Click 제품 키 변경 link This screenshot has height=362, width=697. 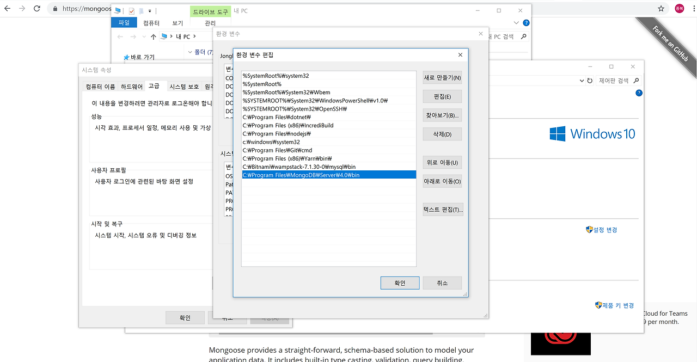[617, 305]
